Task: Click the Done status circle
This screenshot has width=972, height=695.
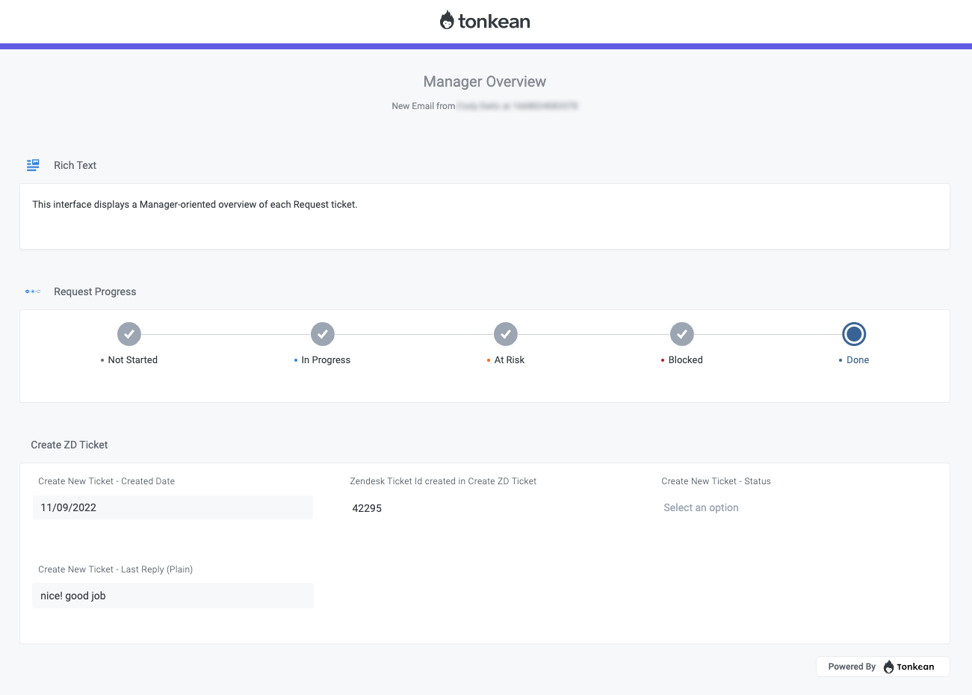Action: [854, 334]
